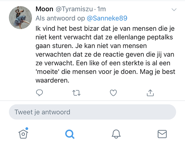
Task: Focus the 'Tweet je antwoord' field
Action: [x=92, y=112]
